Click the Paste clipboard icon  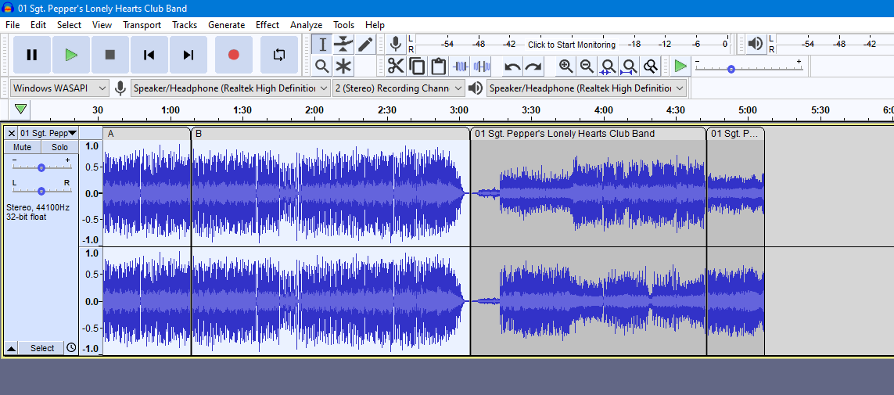(438, 66)
